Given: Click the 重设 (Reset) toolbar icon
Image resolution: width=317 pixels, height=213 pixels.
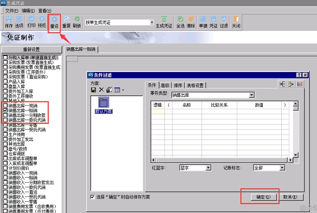Looking at the screenshot, I should (54, 22).
